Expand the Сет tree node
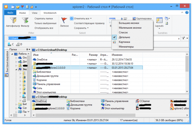The height and width of the screenshot is (128, 194). 16,108
